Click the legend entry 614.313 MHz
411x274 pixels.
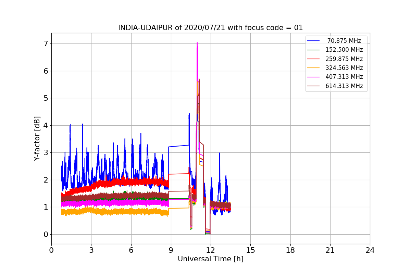344,86
